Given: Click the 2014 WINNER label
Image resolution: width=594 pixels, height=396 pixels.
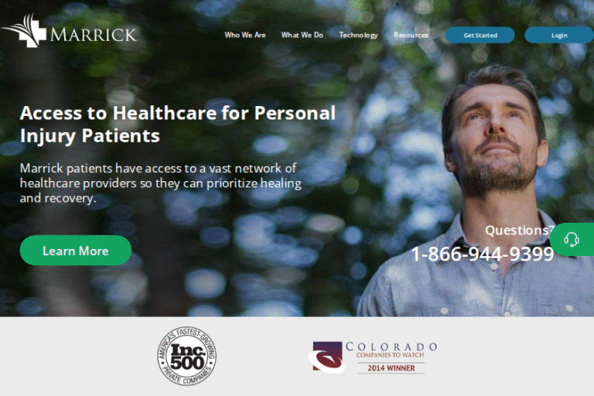Looking at the screenshot, I should [x=391, y=368].
